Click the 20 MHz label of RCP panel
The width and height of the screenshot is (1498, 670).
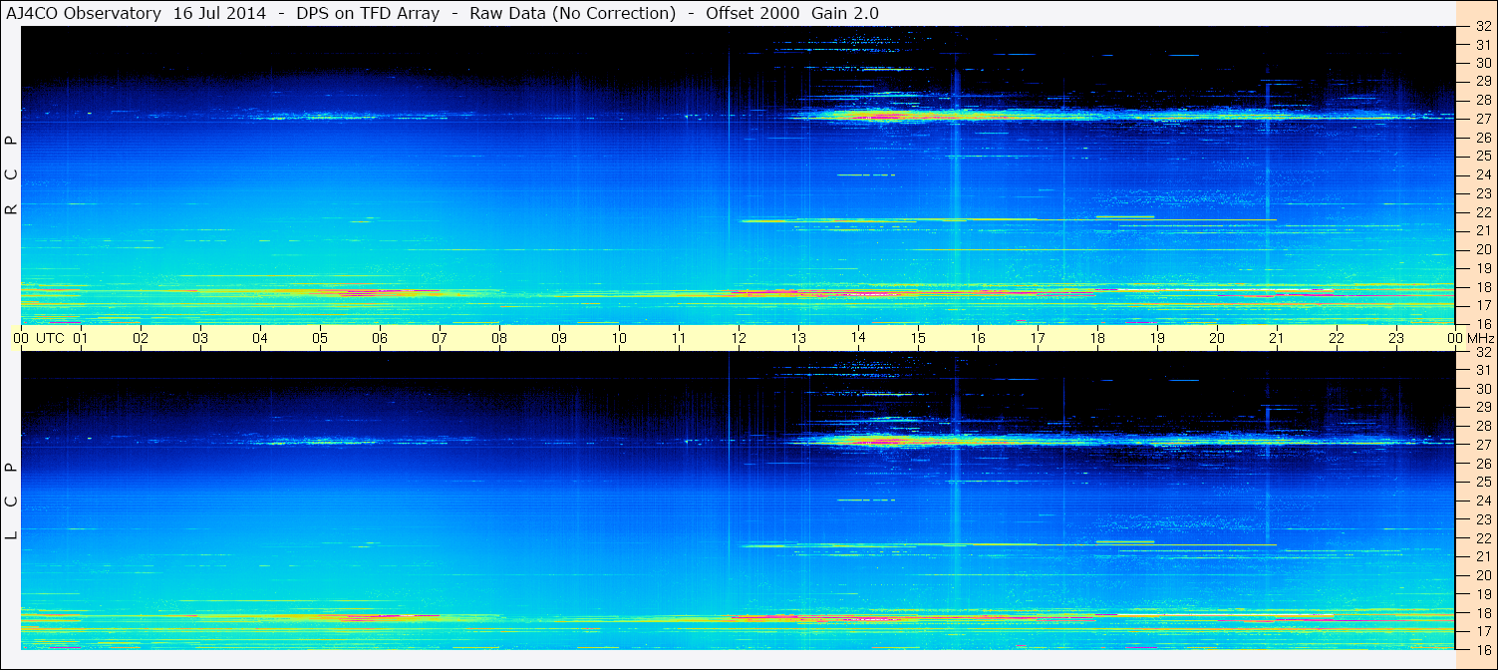(1483, 249)
